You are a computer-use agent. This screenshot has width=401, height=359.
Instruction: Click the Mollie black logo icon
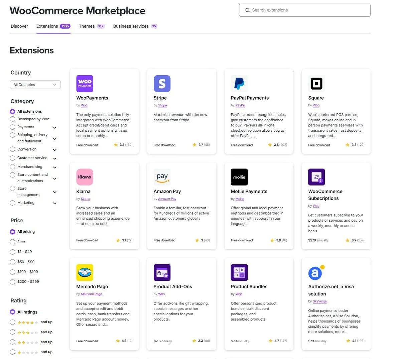(239, 177)
